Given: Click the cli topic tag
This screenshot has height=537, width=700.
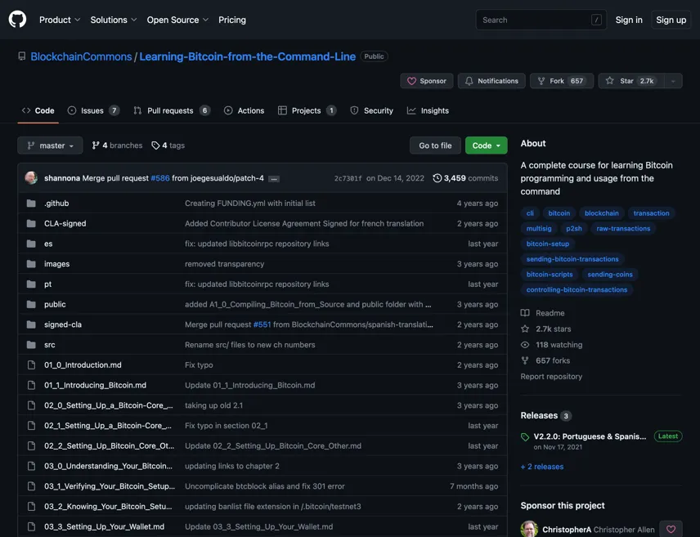Looking at the screenshot, I should point(530,213).
